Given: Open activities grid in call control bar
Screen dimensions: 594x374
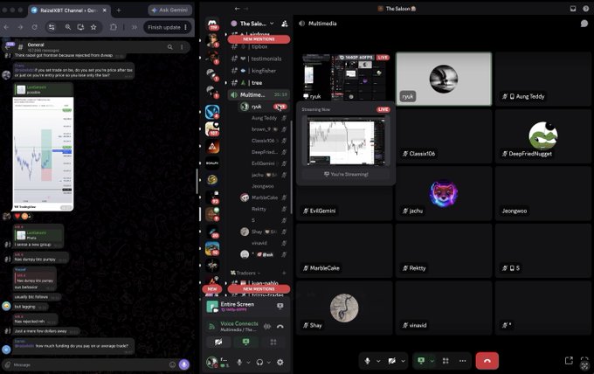Looking at the screenshot, I should [445, 361].
